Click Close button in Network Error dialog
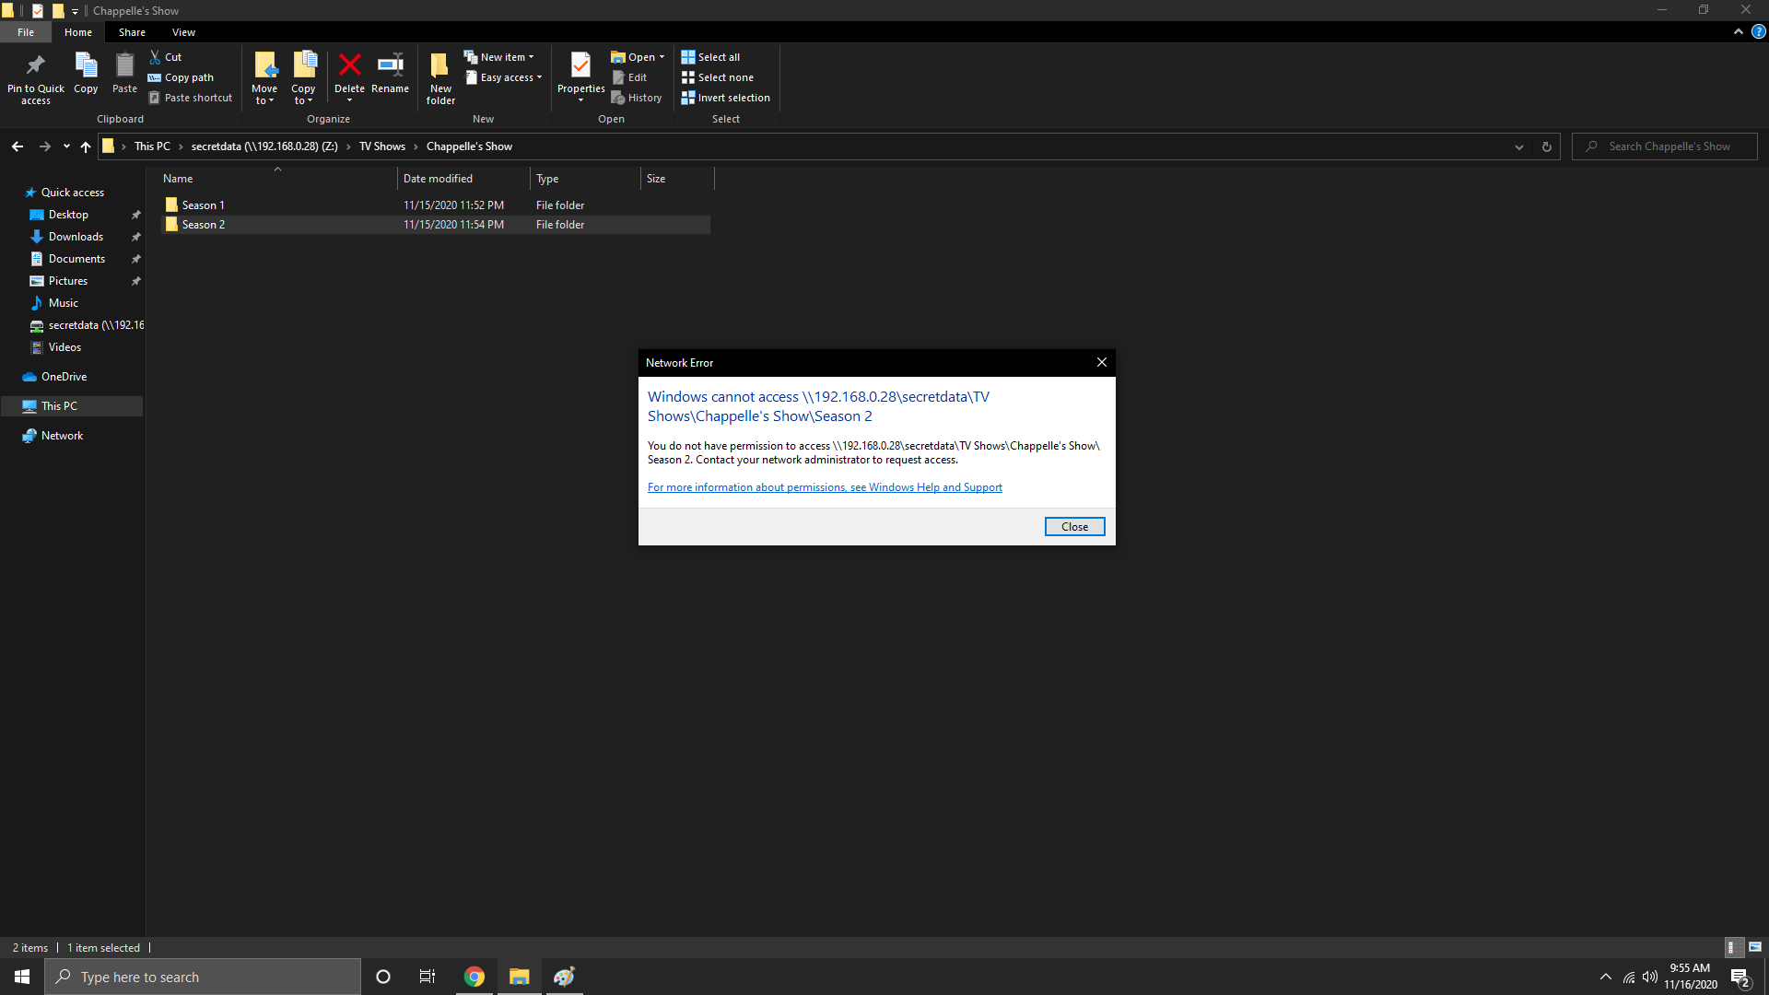1769x995 pixels. [x=1074, y=527]
